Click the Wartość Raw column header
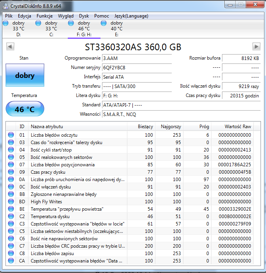 (x=233, y=127)
